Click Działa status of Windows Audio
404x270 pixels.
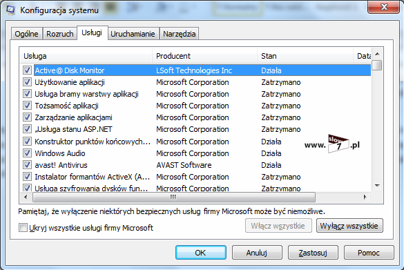coord(271,153)
